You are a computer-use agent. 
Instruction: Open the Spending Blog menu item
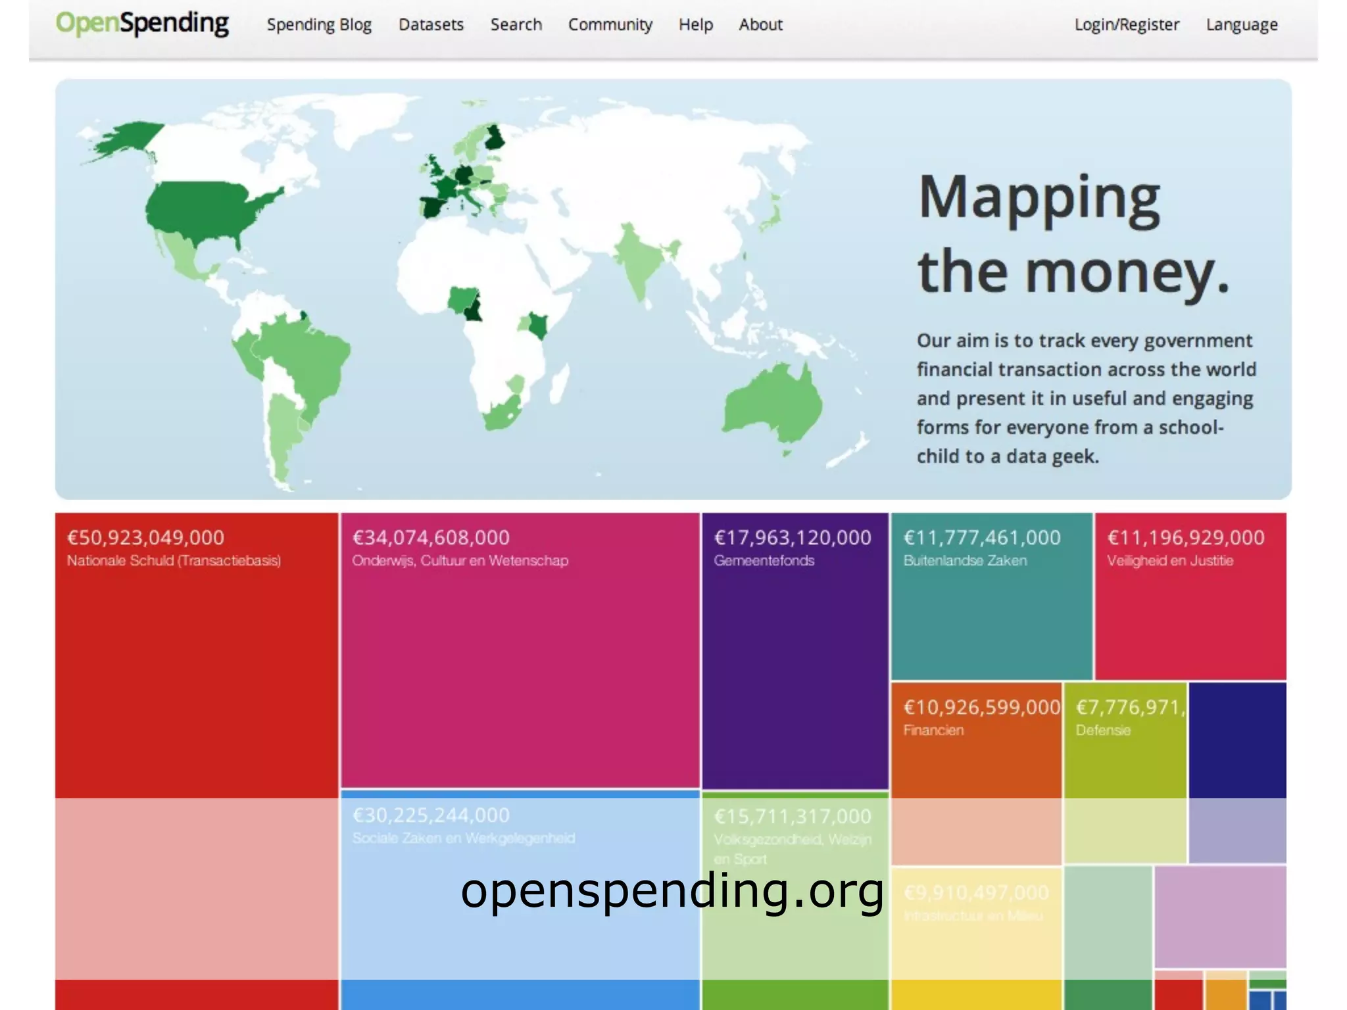[319, 25]
